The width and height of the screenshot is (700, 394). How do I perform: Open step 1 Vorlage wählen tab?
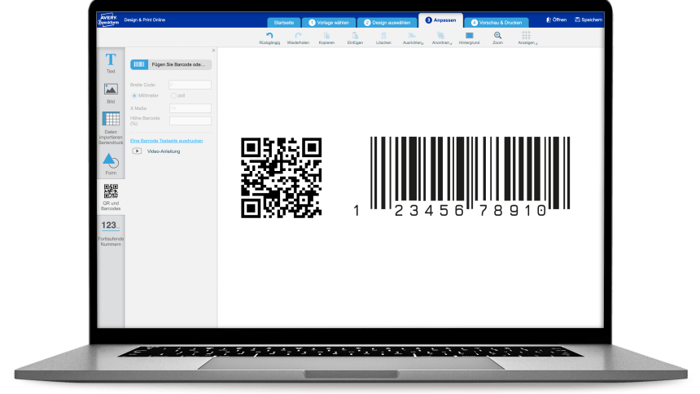point(329,22)
